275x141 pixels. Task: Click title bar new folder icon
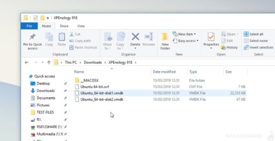tap(42, 18)
